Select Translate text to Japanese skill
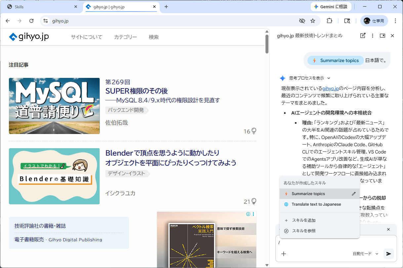Image resolution: width=403 pixels, height=268 pixels. tap(316, 204)
